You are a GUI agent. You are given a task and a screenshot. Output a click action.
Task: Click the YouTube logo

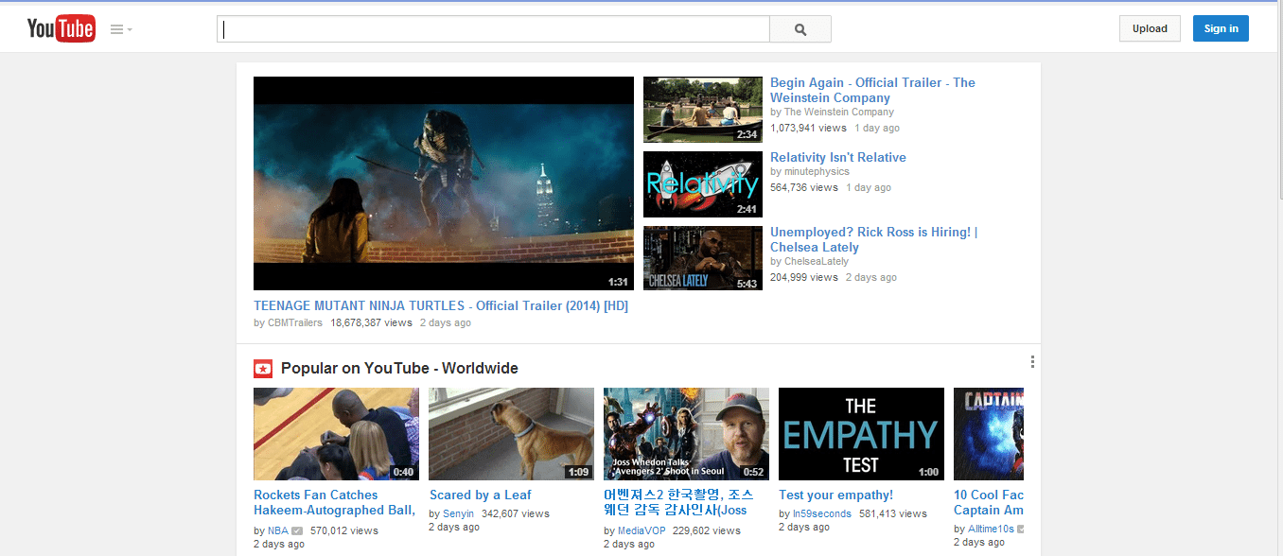pyautogui.click(x=61, y=29)
